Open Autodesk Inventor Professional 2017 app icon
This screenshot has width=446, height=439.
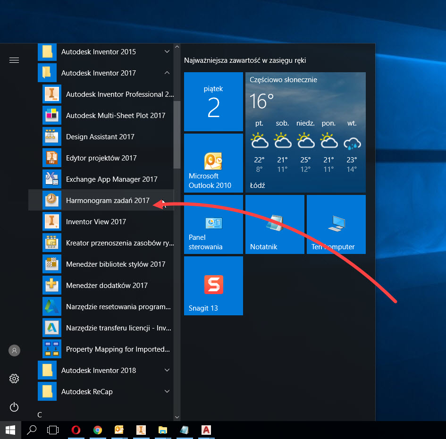coord(52,94)
